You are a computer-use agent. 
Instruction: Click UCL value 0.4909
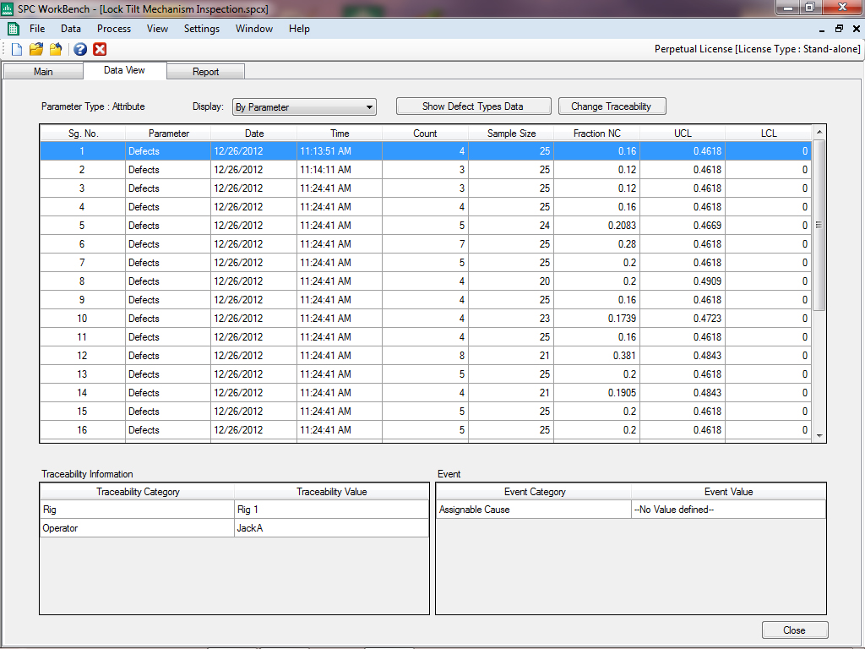tap(683, 281)
